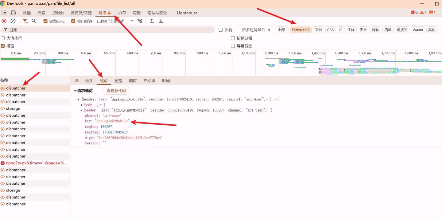Open the 响应 tab in request details

133,81
